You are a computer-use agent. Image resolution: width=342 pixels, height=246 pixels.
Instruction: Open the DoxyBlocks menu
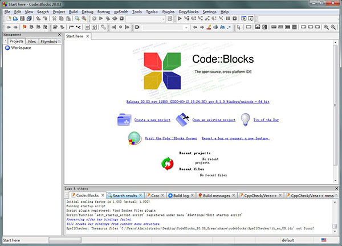click(189, 12)
